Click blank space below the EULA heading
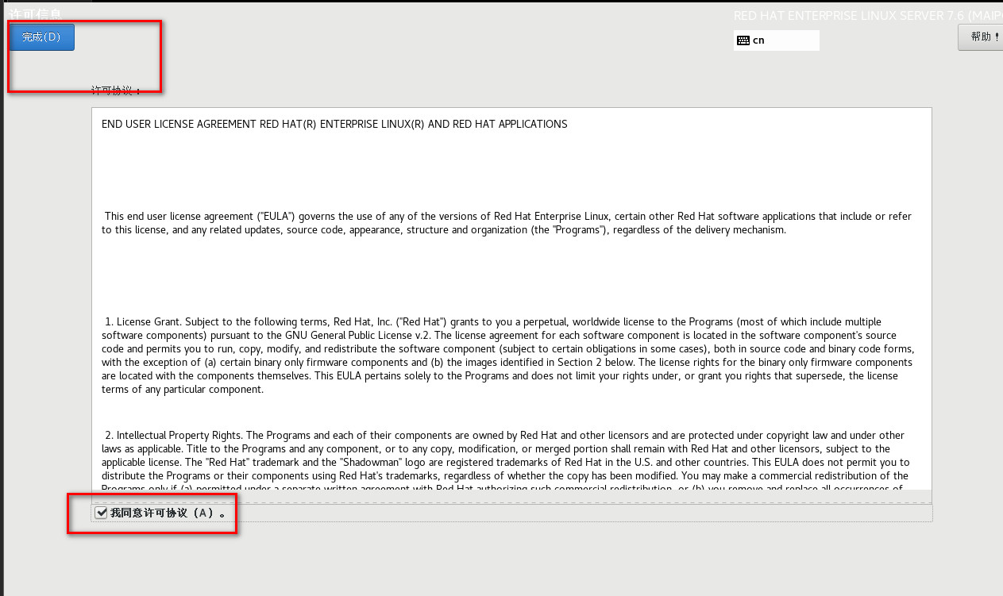1003x596 pixels. 508,167
